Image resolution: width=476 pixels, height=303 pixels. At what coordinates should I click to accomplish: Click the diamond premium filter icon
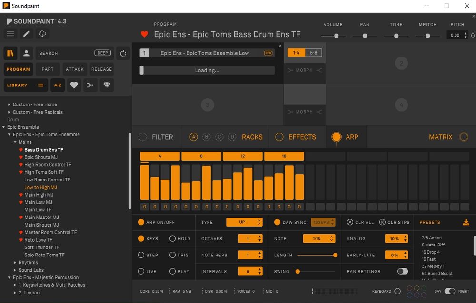[107, 85]
